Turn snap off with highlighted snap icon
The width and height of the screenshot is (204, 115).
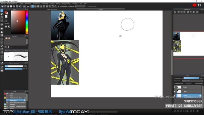(x=33, y=6)
